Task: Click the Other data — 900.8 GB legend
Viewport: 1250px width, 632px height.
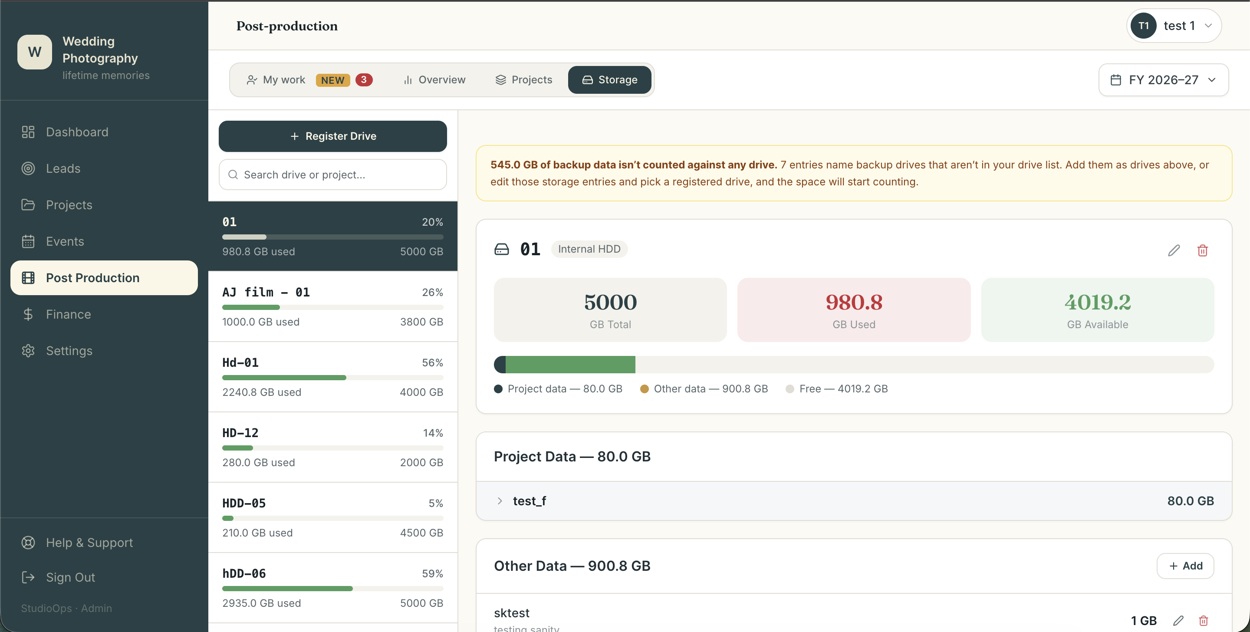Action: point(704,389)
